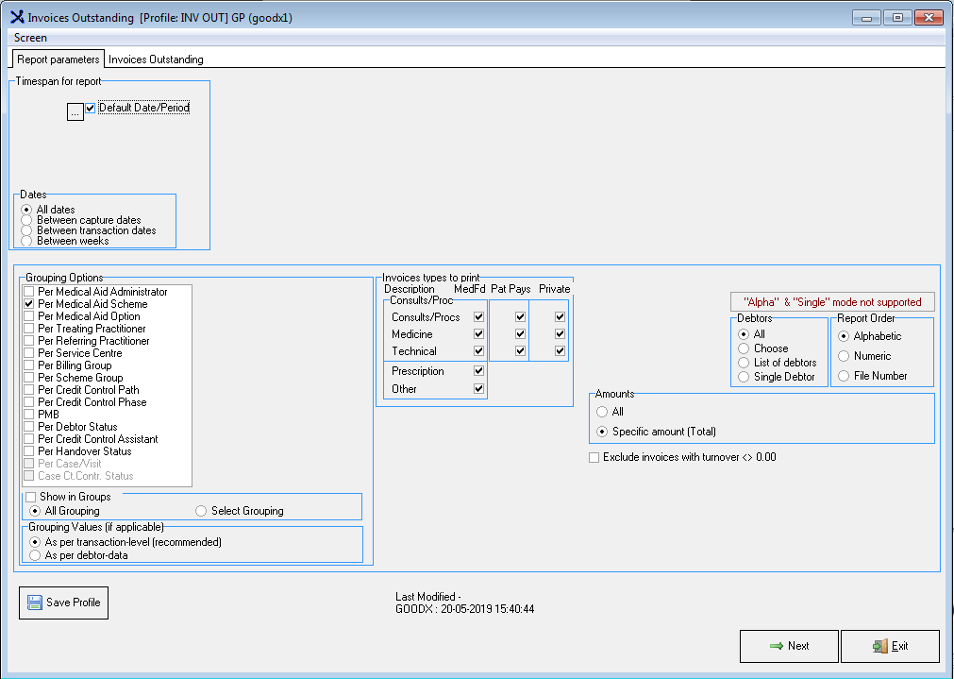The width and height of the screenshot is (954, 679).
Task: Set report order to Numeric
Action: (x=844, y=356)
